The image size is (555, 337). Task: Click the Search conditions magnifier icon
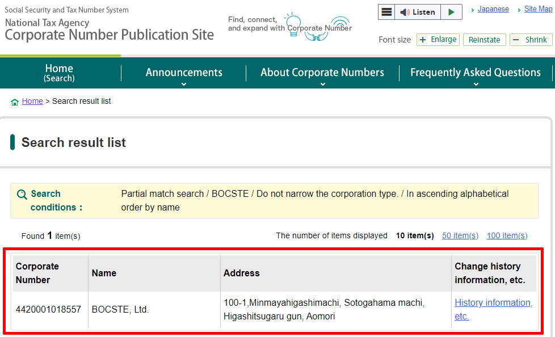[22, 195]
